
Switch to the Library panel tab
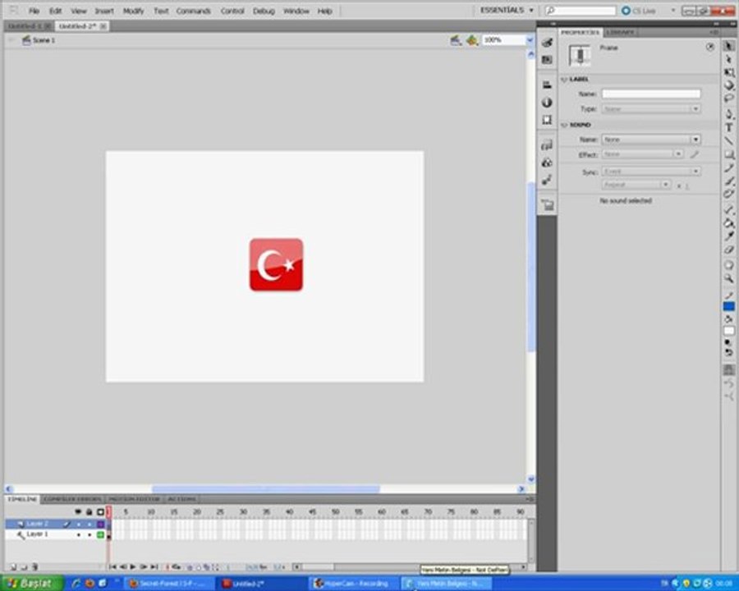pyautogui.click(x=619, y=32)
